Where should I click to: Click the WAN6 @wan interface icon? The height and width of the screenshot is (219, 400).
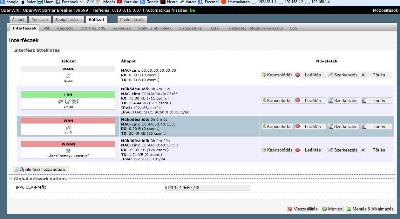click(68, 76)
